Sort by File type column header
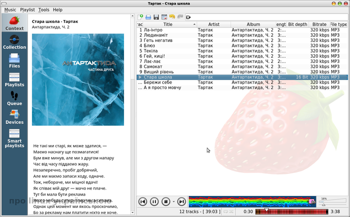Image resolution: width=350 pixels, height=217 pixels. [x=338, y=24]
